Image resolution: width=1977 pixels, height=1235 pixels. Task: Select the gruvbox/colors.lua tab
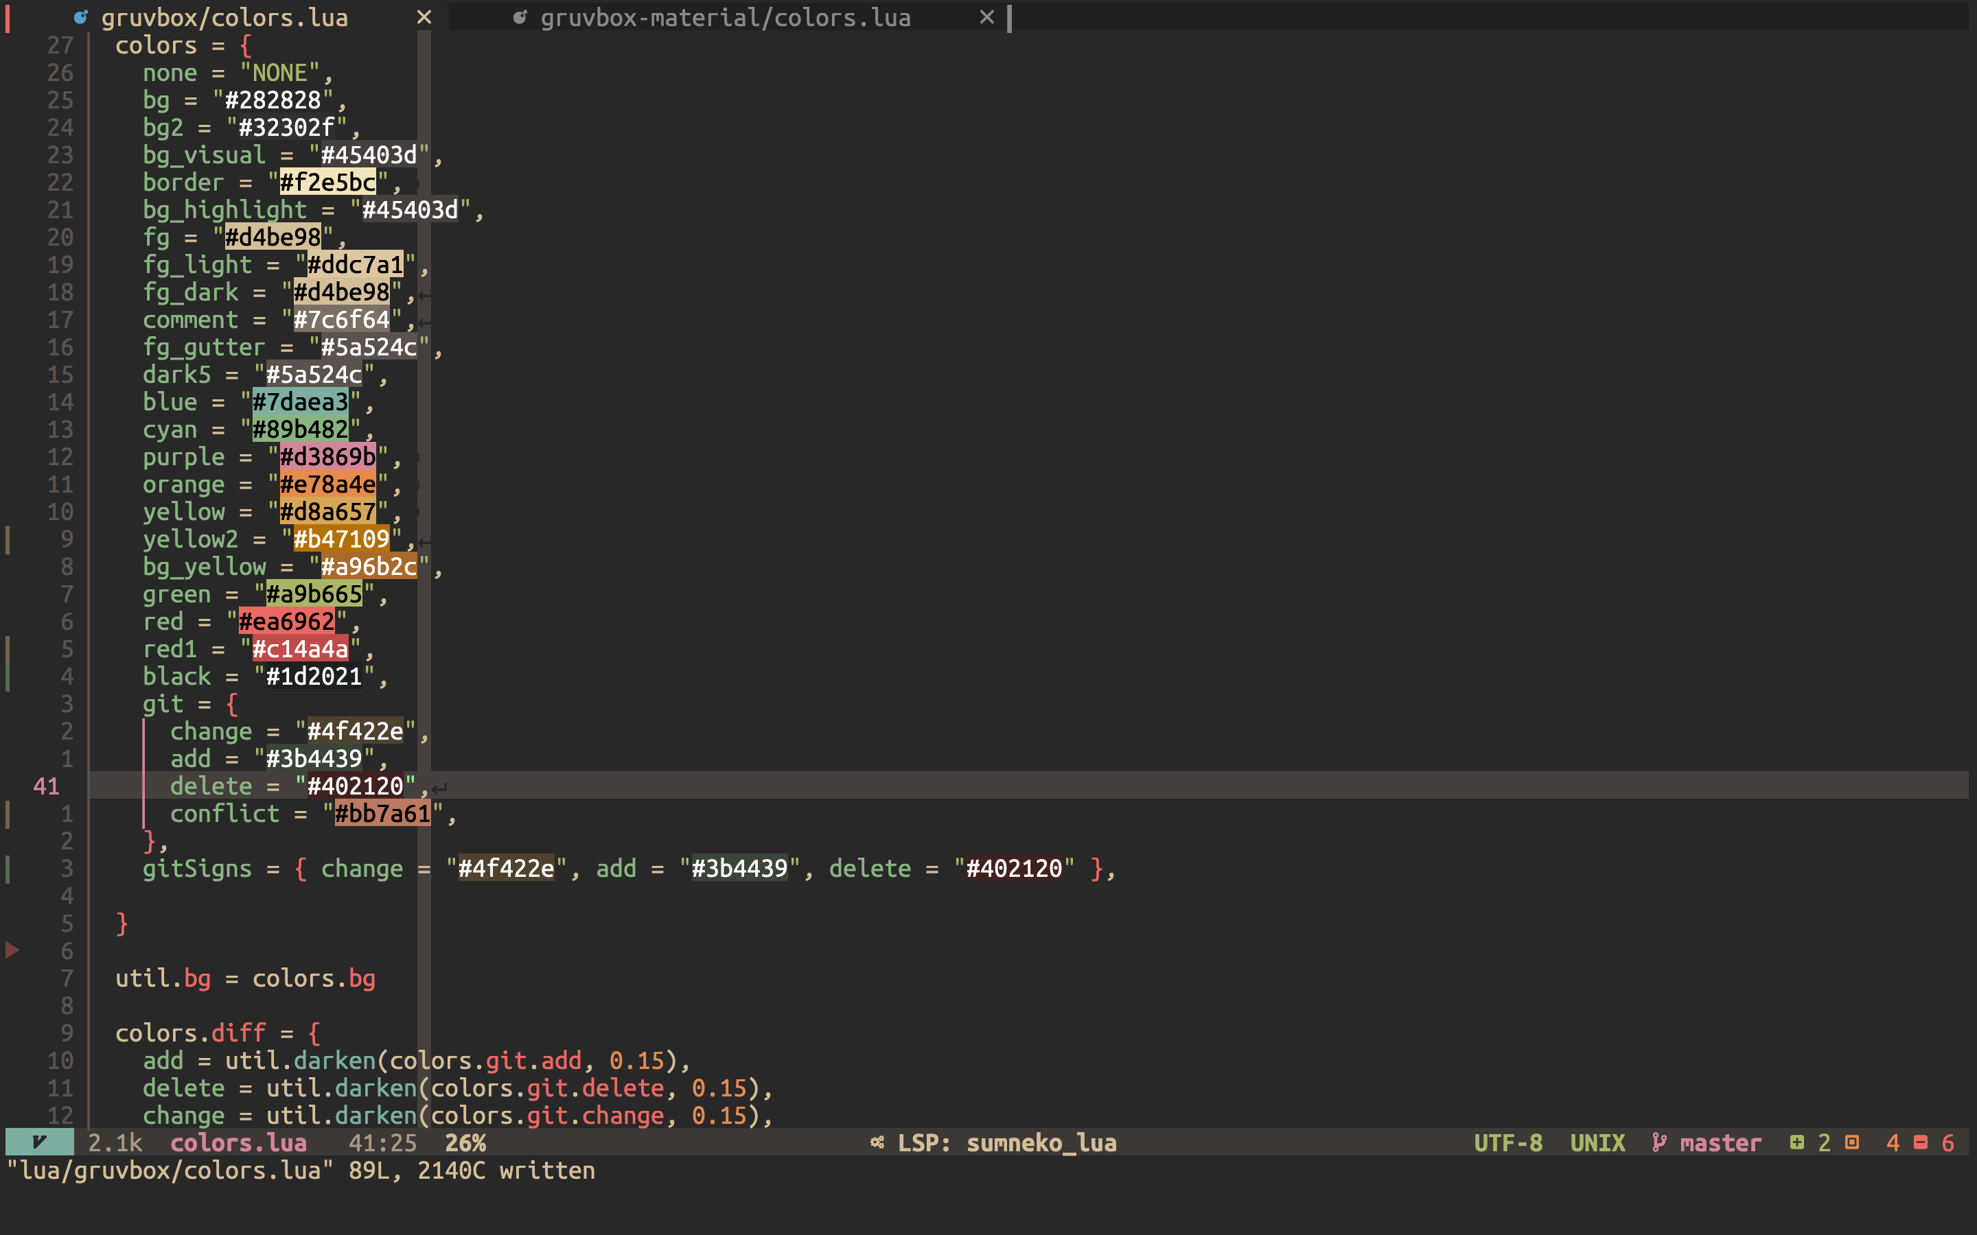click(x=224, y=17)
